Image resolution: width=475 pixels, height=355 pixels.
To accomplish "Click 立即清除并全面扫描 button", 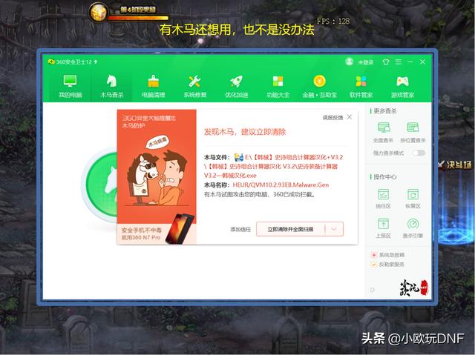I will pyautogui.click(x=290, y=229).
